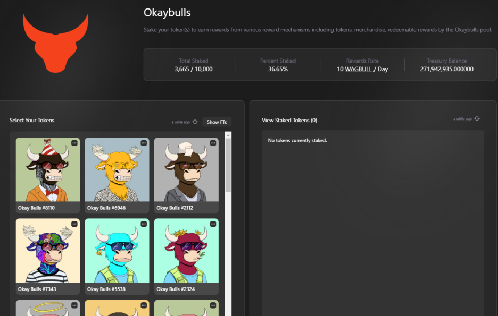Open the WAGBULL token link

(358, 69)
